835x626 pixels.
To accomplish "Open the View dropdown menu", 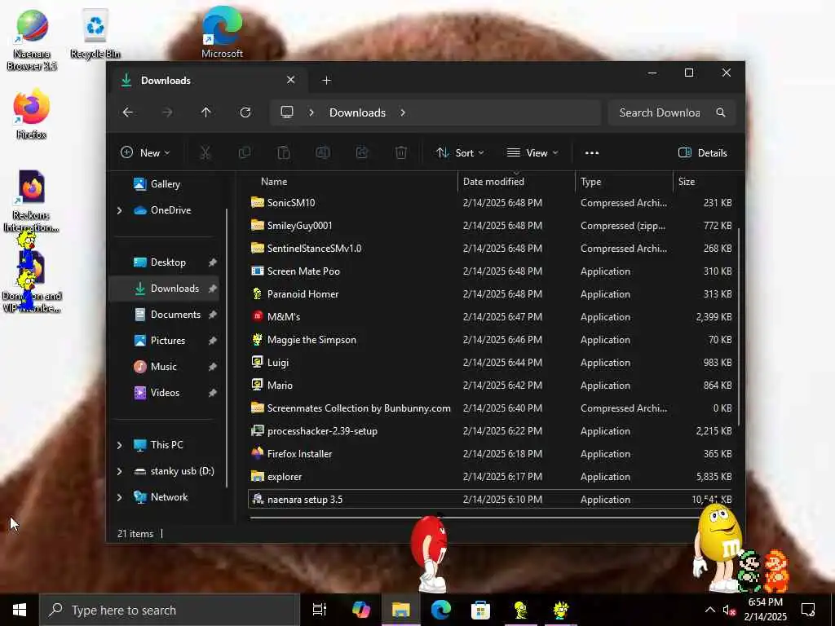I will (532, 152).
